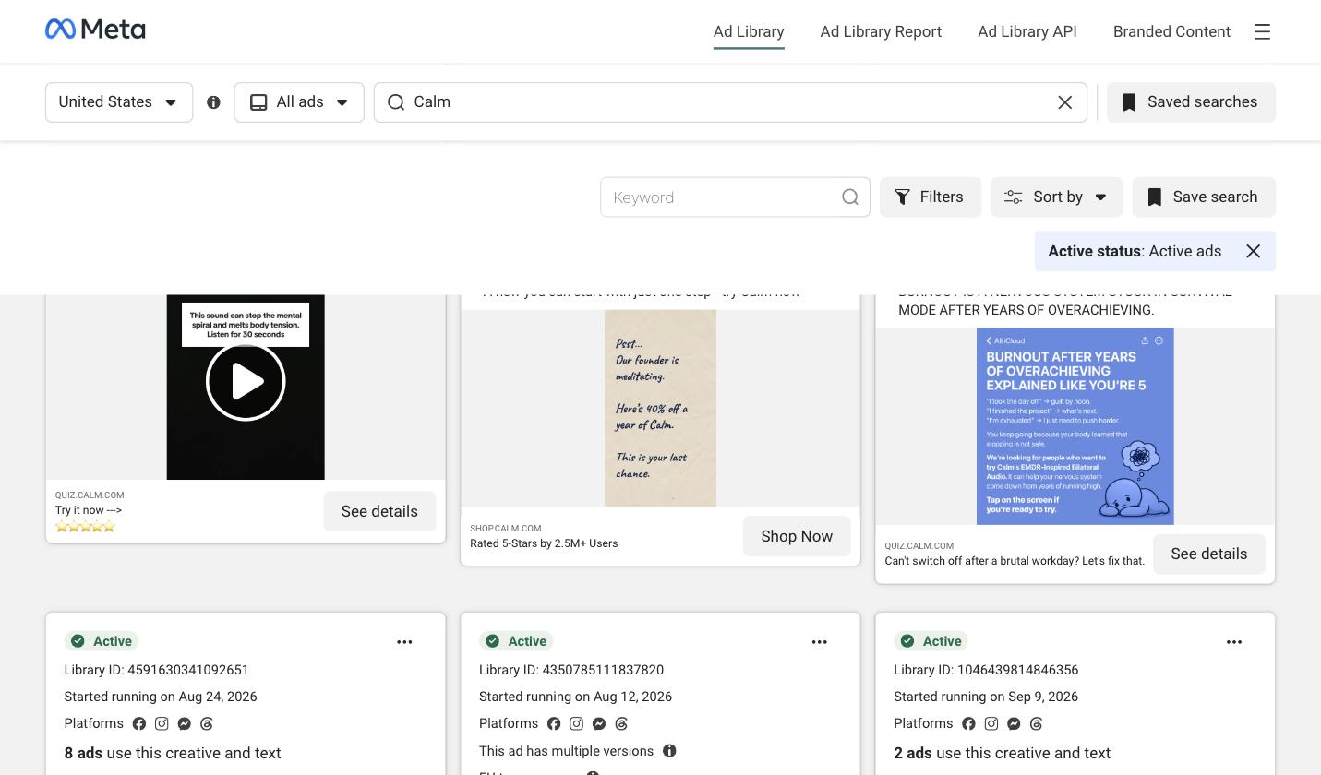Image resolution: width=1321 pixels, height=775 pixels.
Task: Click the country info icon
Action: point(213,102)
